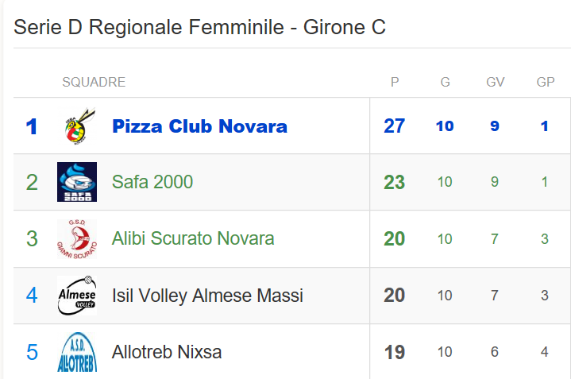
Task: Click the GV column header
Action: pyautogui.click(x=496, y=82)
